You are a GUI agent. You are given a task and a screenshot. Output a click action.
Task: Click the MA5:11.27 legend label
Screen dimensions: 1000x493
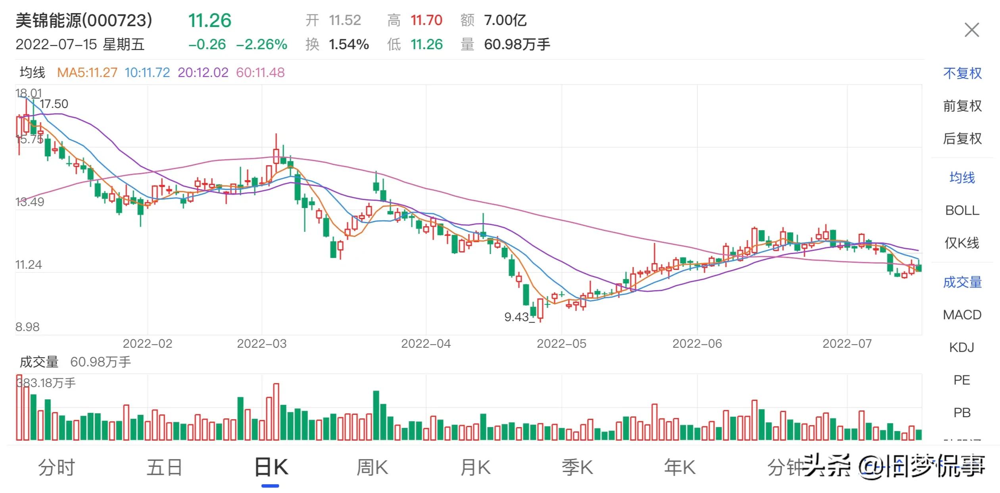pos(87,73)
